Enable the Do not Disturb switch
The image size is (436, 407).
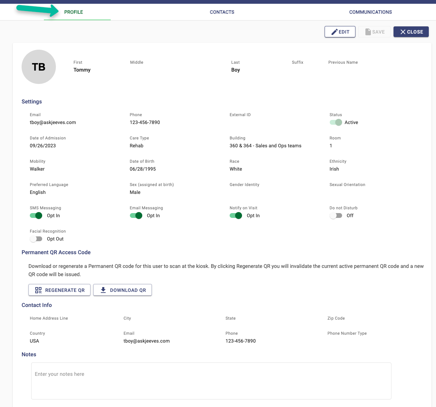tap(336, 215)
